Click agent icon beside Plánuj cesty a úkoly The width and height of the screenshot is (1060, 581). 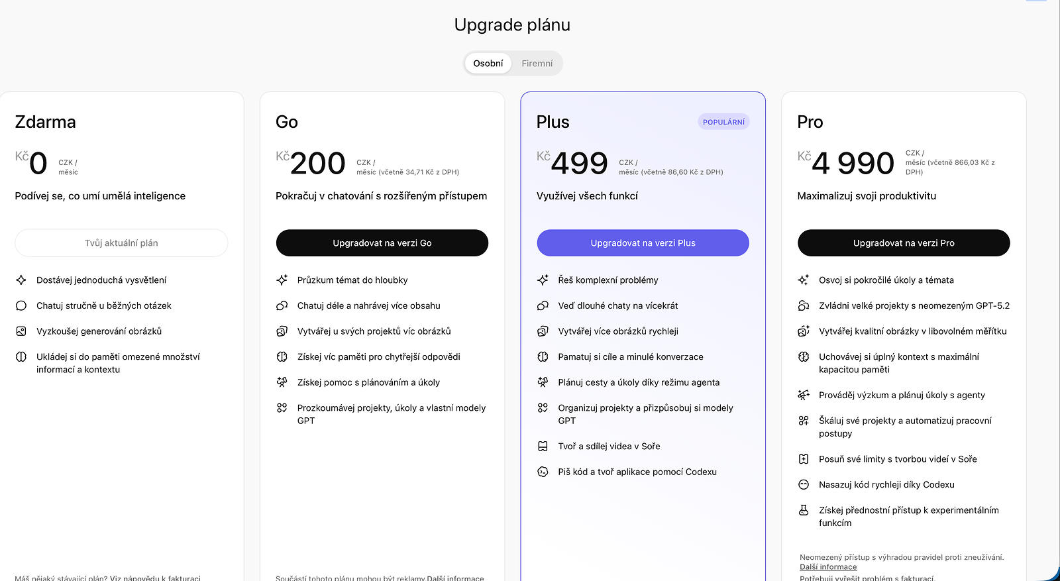point(543,382)
